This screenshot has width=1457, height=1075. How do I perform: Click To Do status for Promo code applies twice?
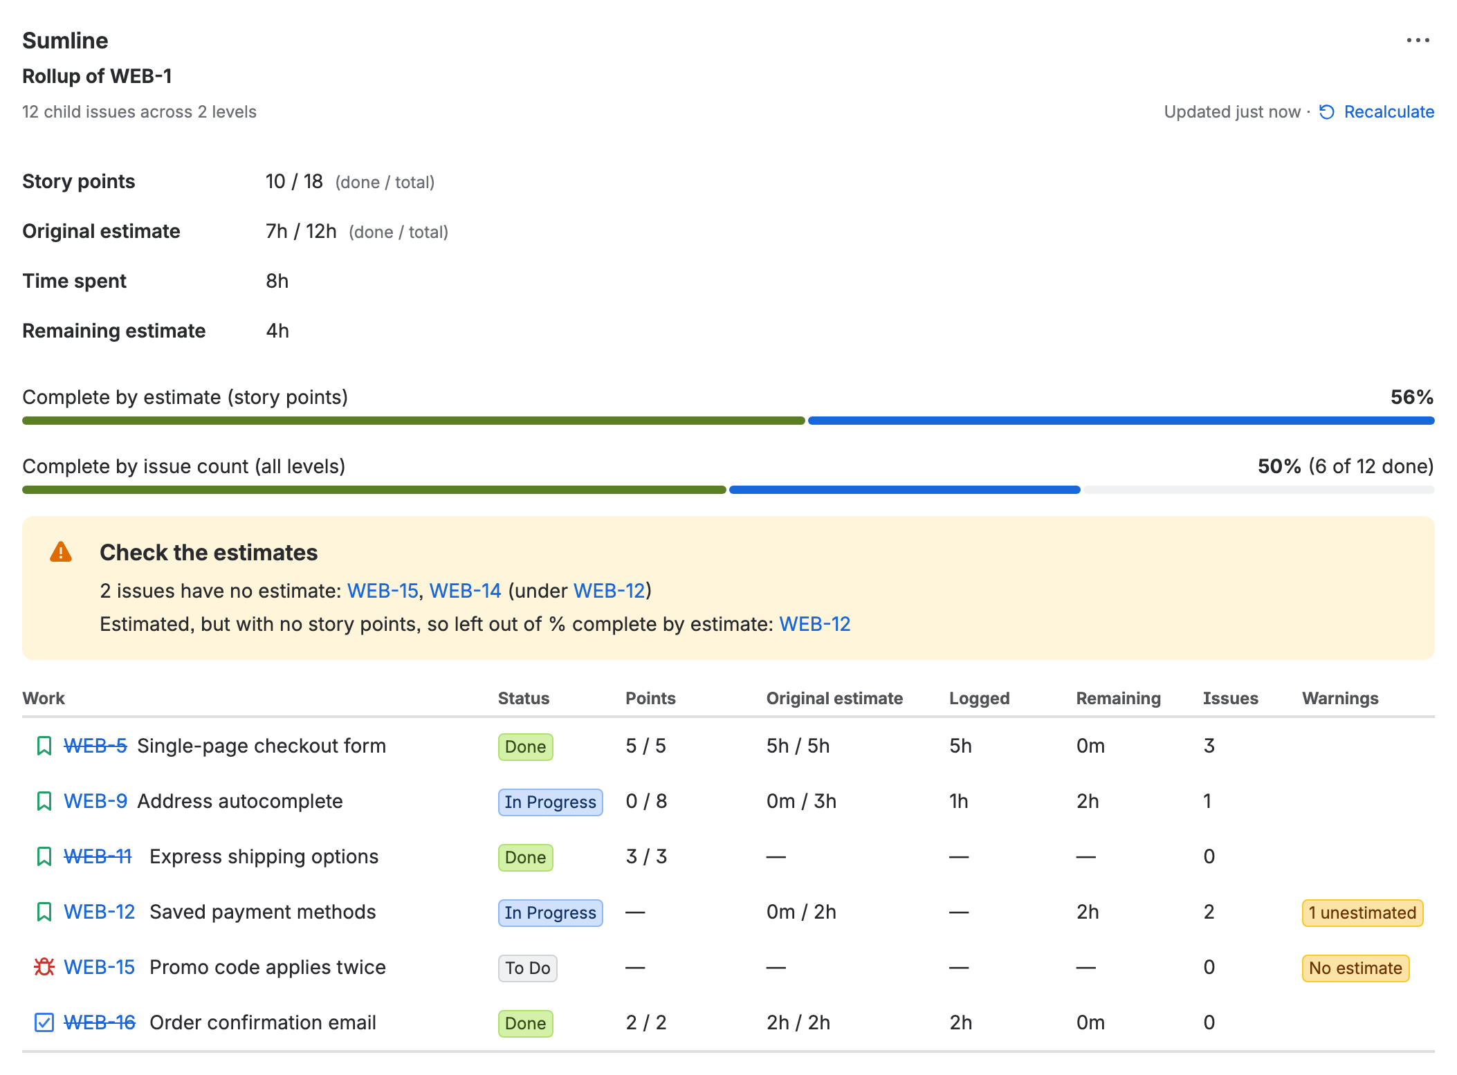pyautogui.click(x=528, y=968)
